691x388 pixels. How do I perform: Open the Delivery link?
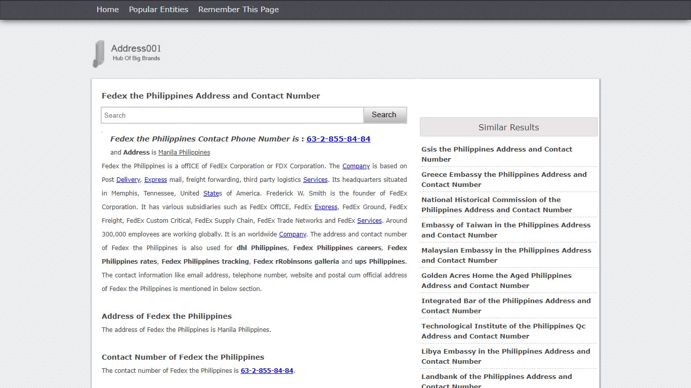pos(128,180)
